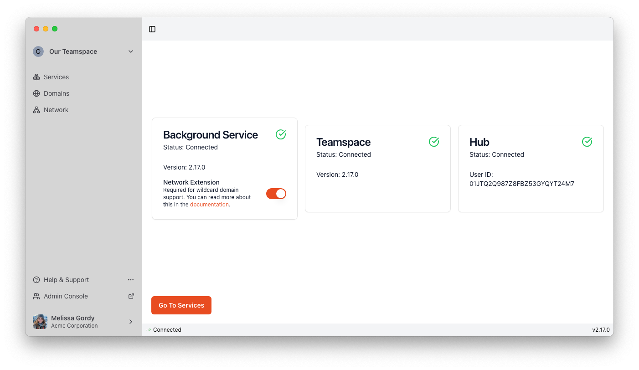Image resolution: width=639 pixels, height=370 pixels.
Task: Click the Go To Services button
Action: pyautogui.click(x=181, y=305)
